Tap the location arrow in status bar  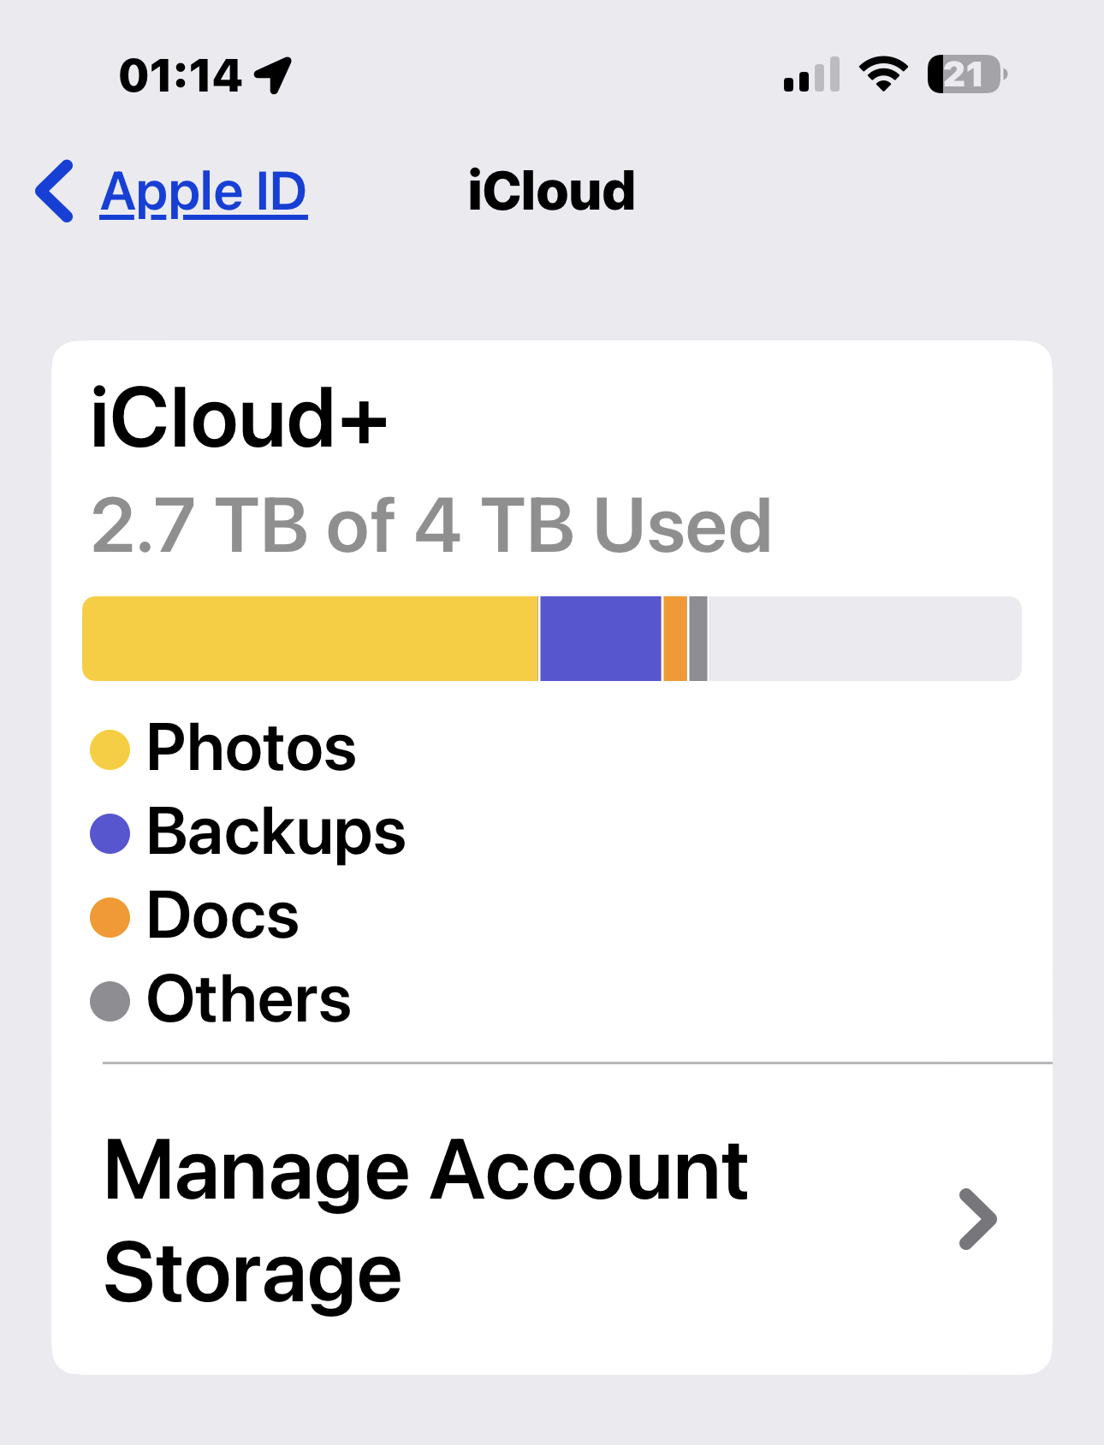(x=274, y=75)
